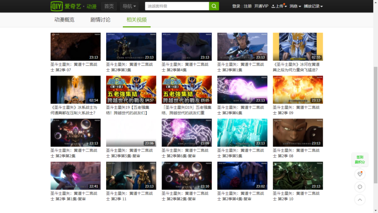Click title 圣斗士星矢19【五老强集结
Viewport: 378px width, 213px height.
(x=128, y=110)
